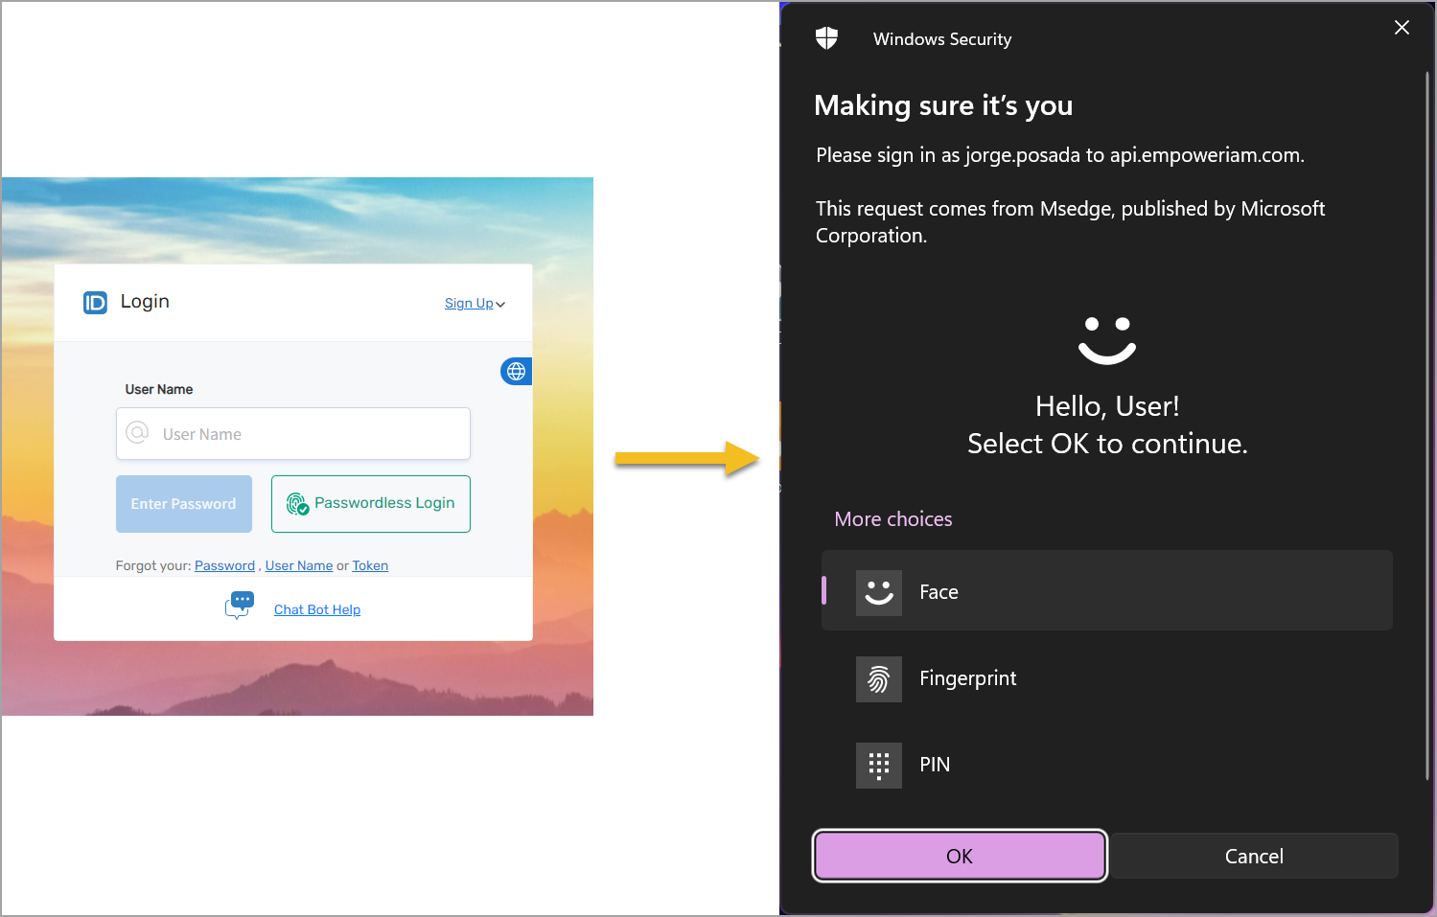Choose Fingerprint from More choices list
This screenshot has width=1437, height=917.
tap(968, 678)
